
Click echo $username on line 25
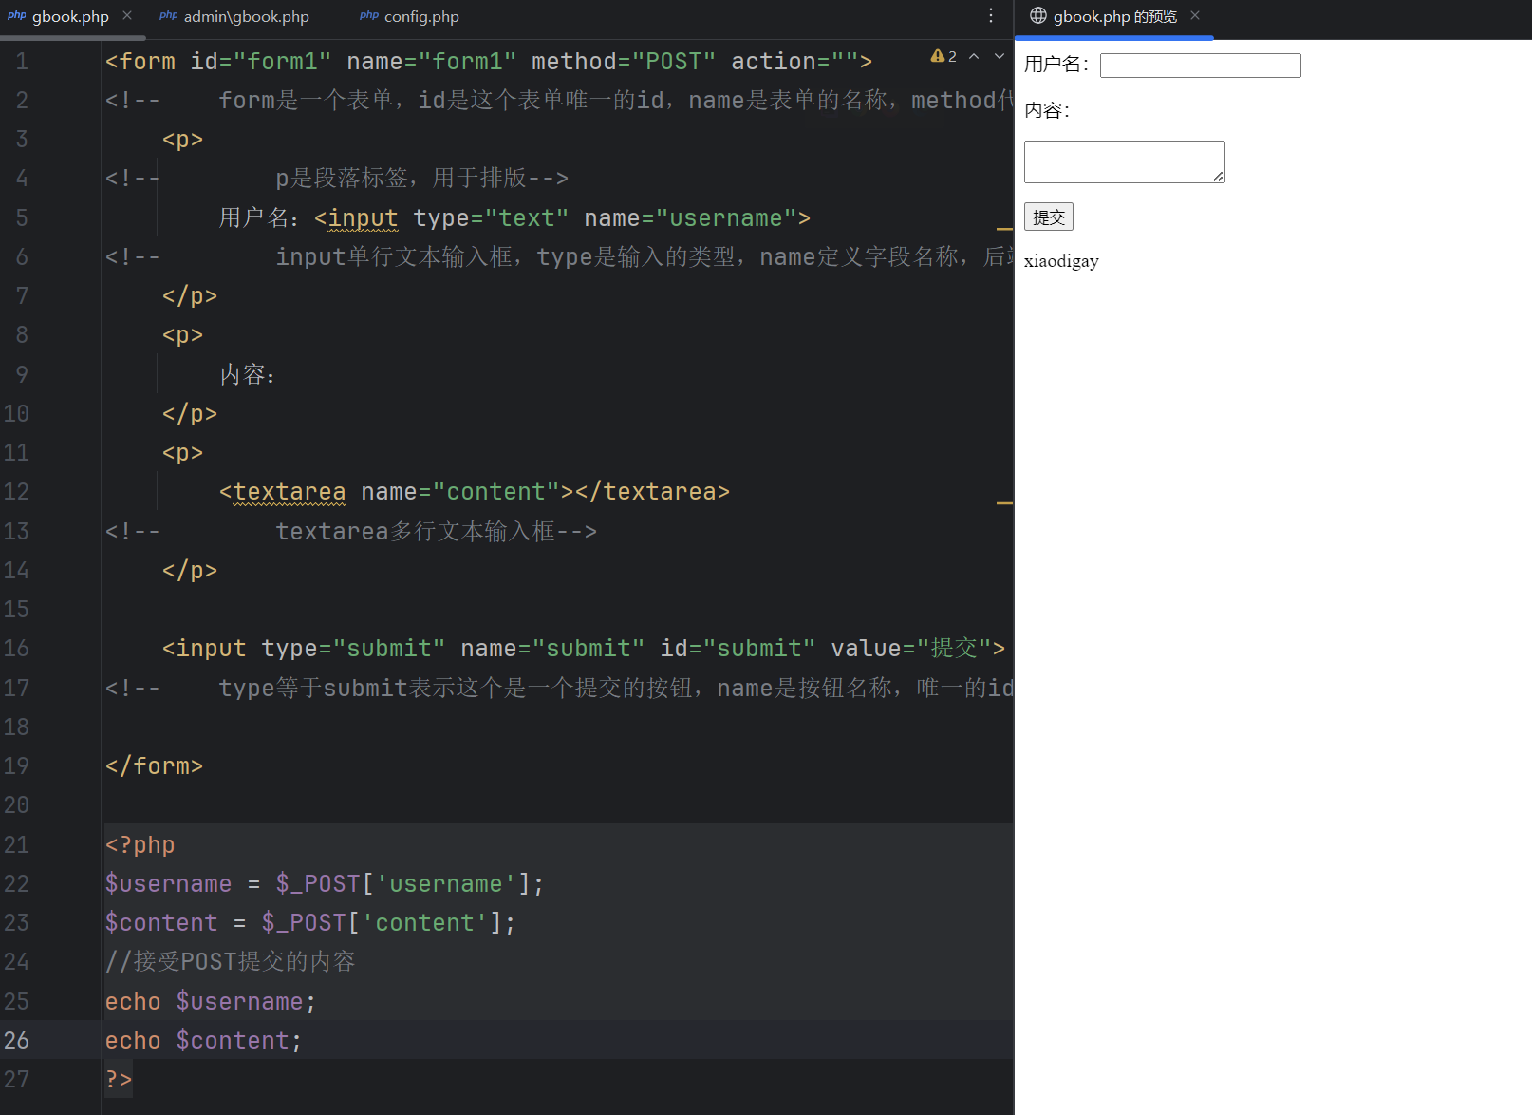[210, 1001]
